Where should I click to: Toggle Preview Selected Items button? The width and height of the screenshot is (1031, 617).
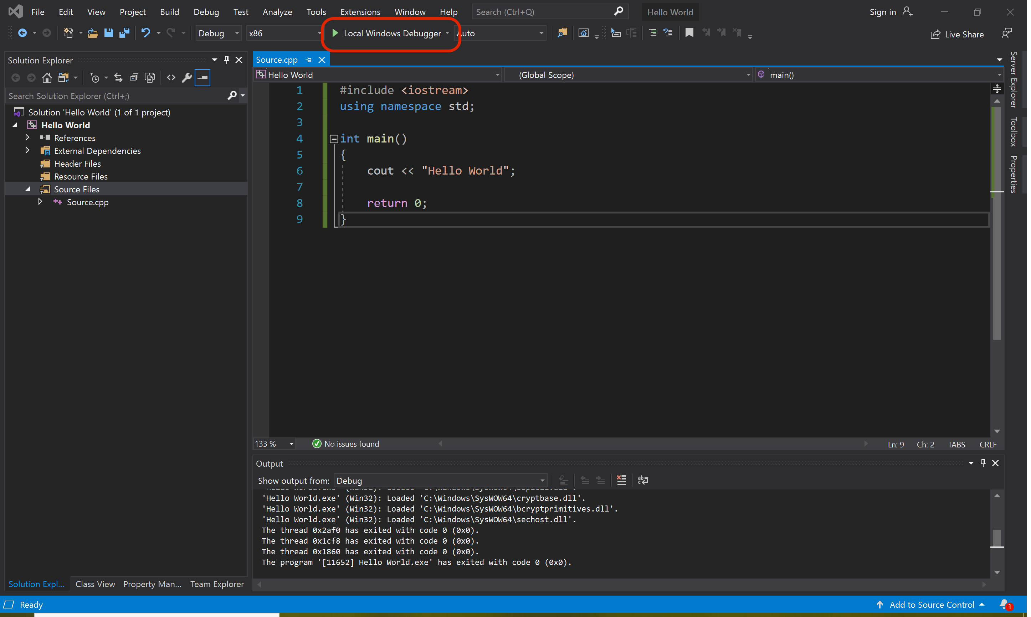[202, 78]
